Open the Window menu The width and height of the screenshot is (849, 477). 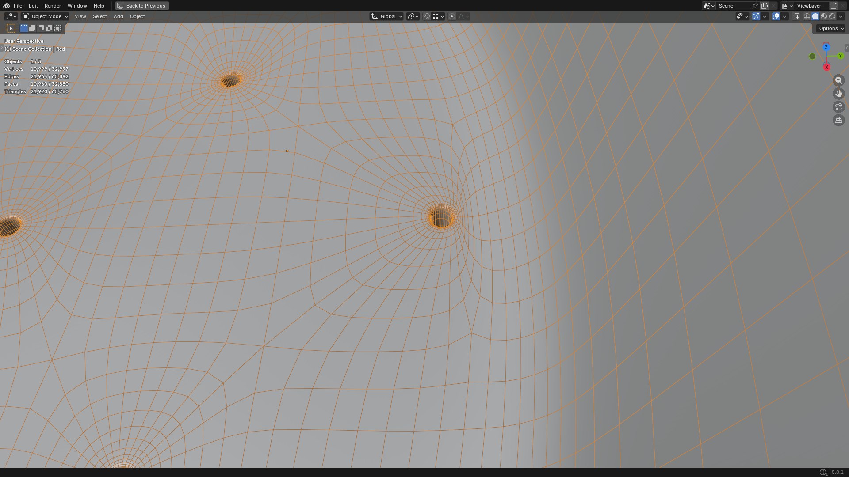pyautogui.click(x=77, y=6)
